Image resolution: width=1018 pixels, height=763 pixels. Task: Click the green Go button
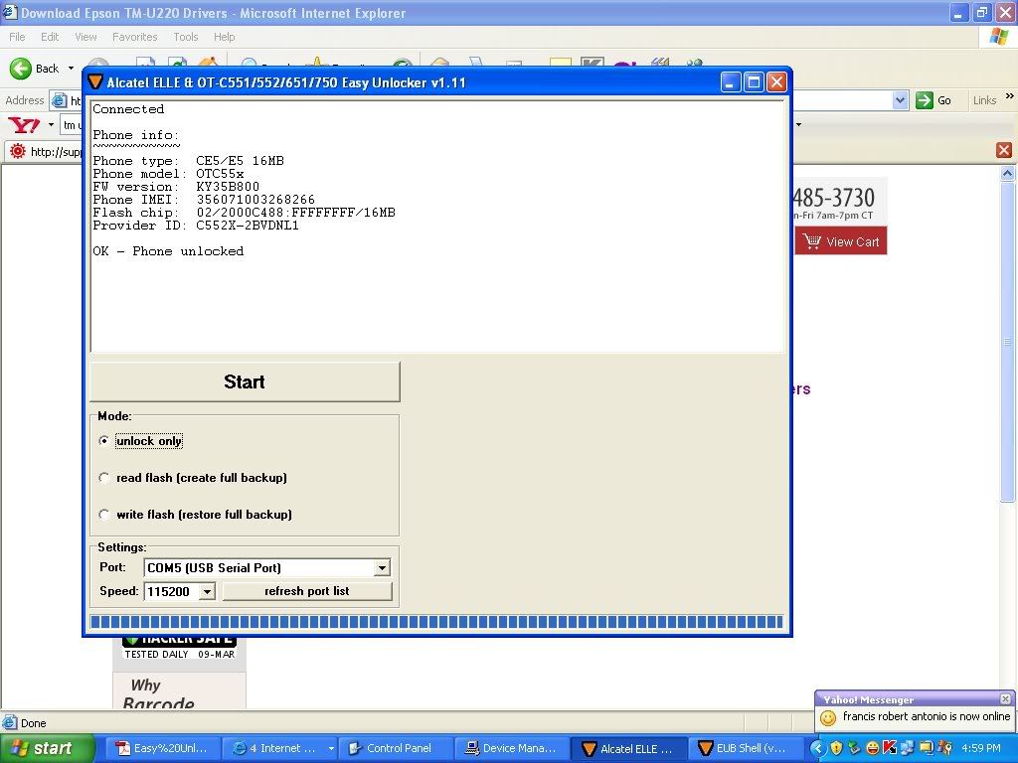933,100
